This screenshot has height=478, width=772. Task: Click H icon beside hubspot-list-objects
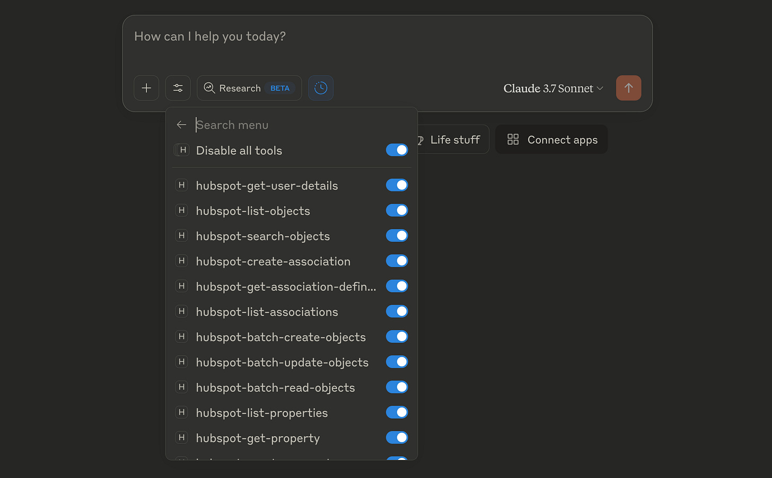pos(181,210)
